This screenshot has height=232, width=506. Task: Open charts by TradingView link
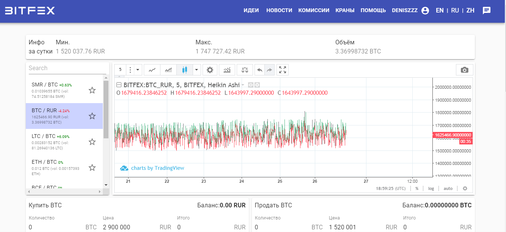(157, 168)
